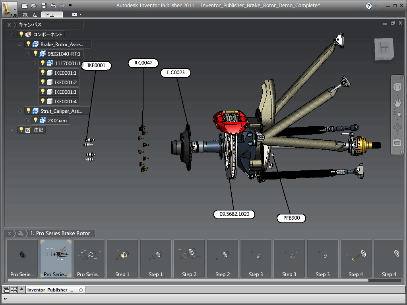Click the ILC0023 callout label
407x305 pixels.
click(x=176, y=73)
